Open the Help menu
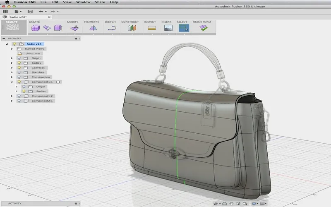 [114, 2]
